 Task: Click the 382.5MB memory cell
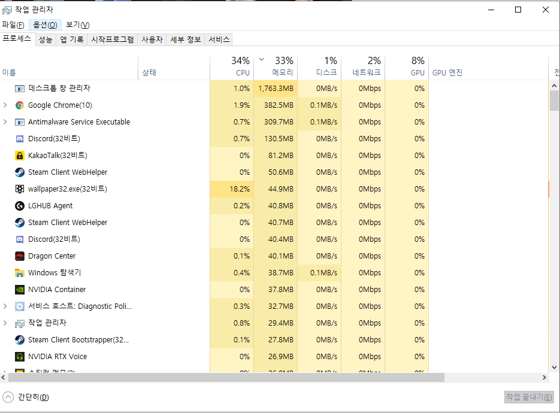[276, 105]
